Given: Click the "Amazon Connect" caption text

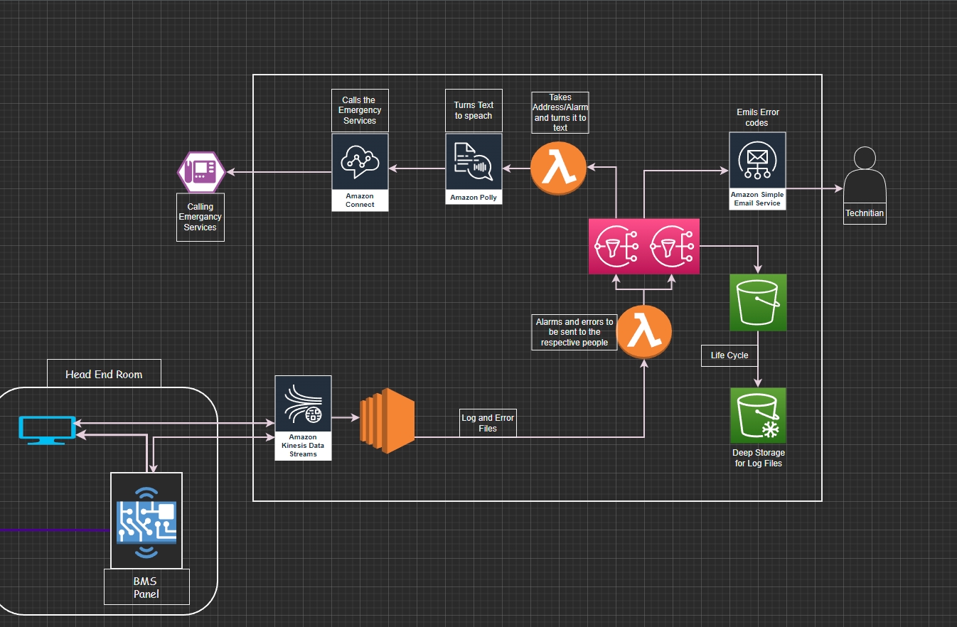Looking at the screenshot, I should 360,200.
